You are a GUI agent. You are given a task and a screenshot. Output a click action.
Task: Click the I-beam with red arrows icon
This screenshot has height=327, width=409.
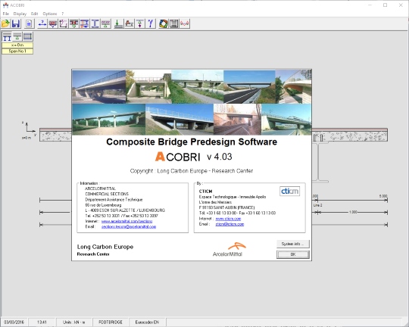[x=85, y=23]
